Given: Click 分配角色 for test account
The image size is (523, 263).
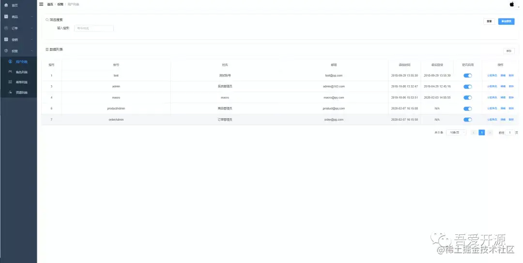Looking at the screenshot, I should (492, 76).
